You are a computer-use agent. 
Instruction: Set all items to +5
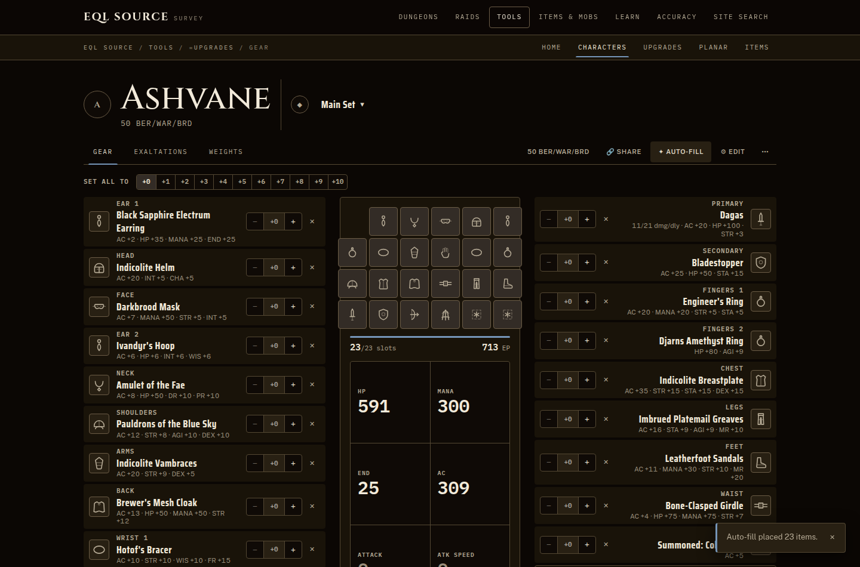[x=242, y=182]
